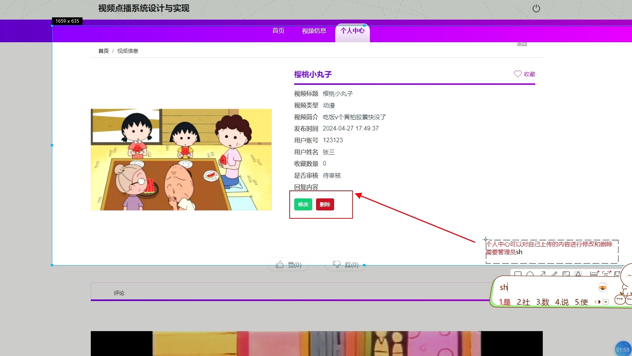632x356 pixels.
Task: Select the pencil tool in screenshot toolbar
Action: 554,274
